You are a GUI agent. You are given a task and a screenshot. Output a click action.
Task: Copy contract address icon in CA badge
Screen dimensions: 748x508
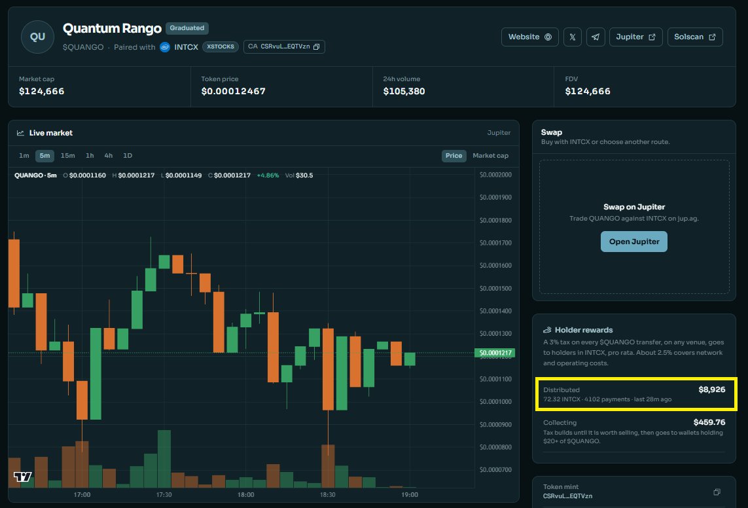316,46
